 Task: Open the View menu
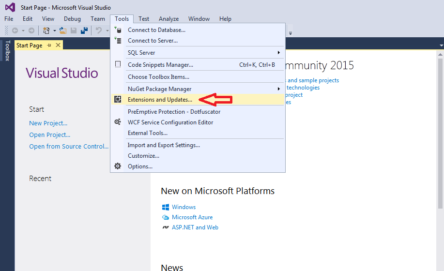point(48,19)
